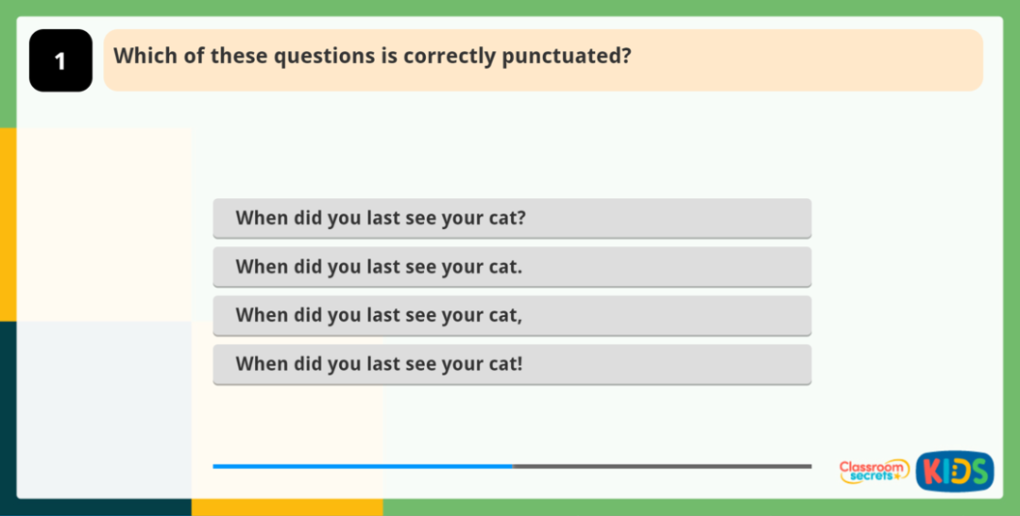The height and width of the screenshot is (516, 1020).
Task: Click the Classroom Secrets logo
Action: 874,471
